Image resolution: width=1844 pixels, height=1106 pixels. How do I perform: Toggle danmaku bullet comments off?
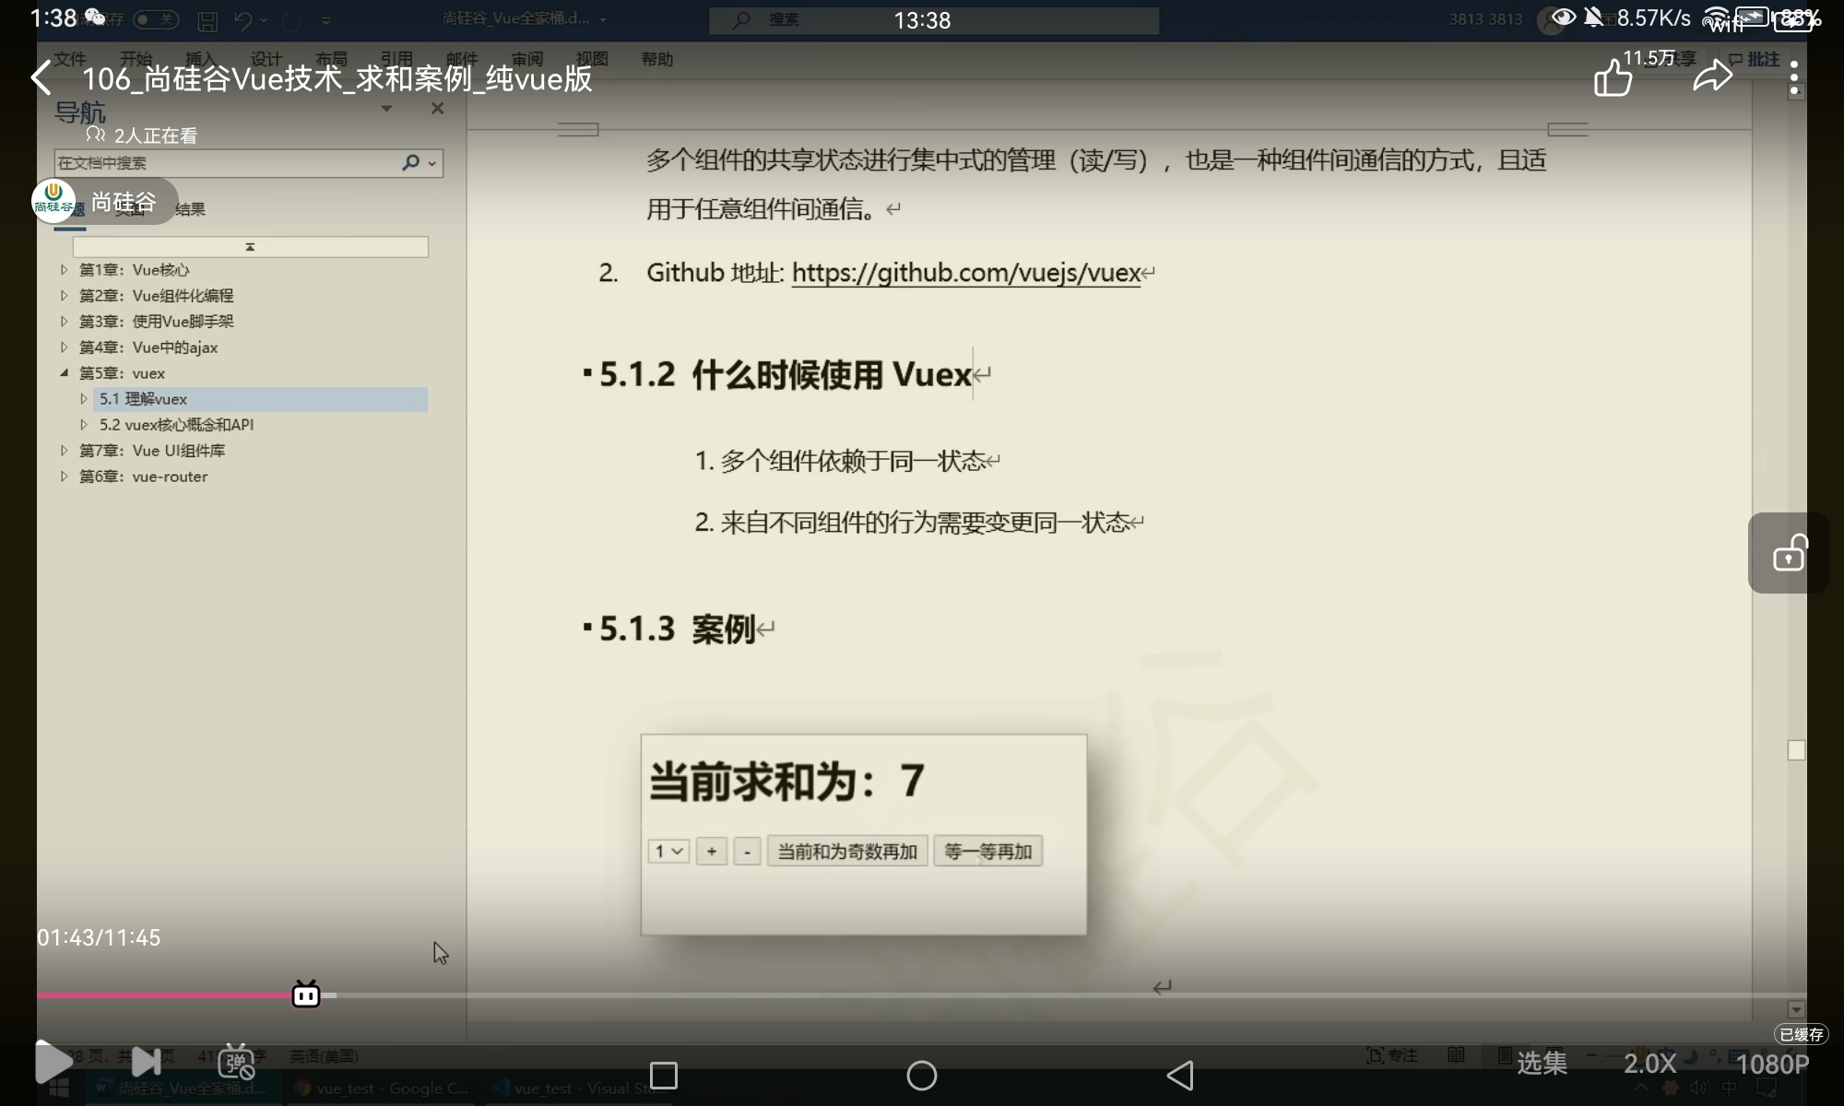coord(236,1063)
